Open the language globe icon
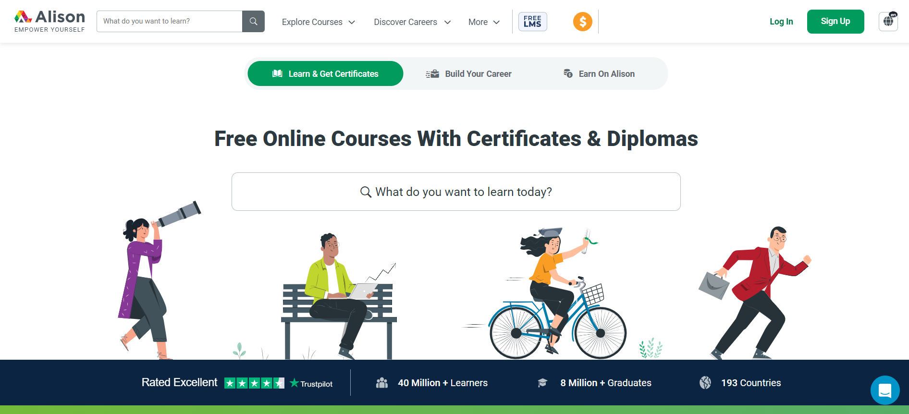The height and width of the screenshot is (414, 909). pos(888,22)
